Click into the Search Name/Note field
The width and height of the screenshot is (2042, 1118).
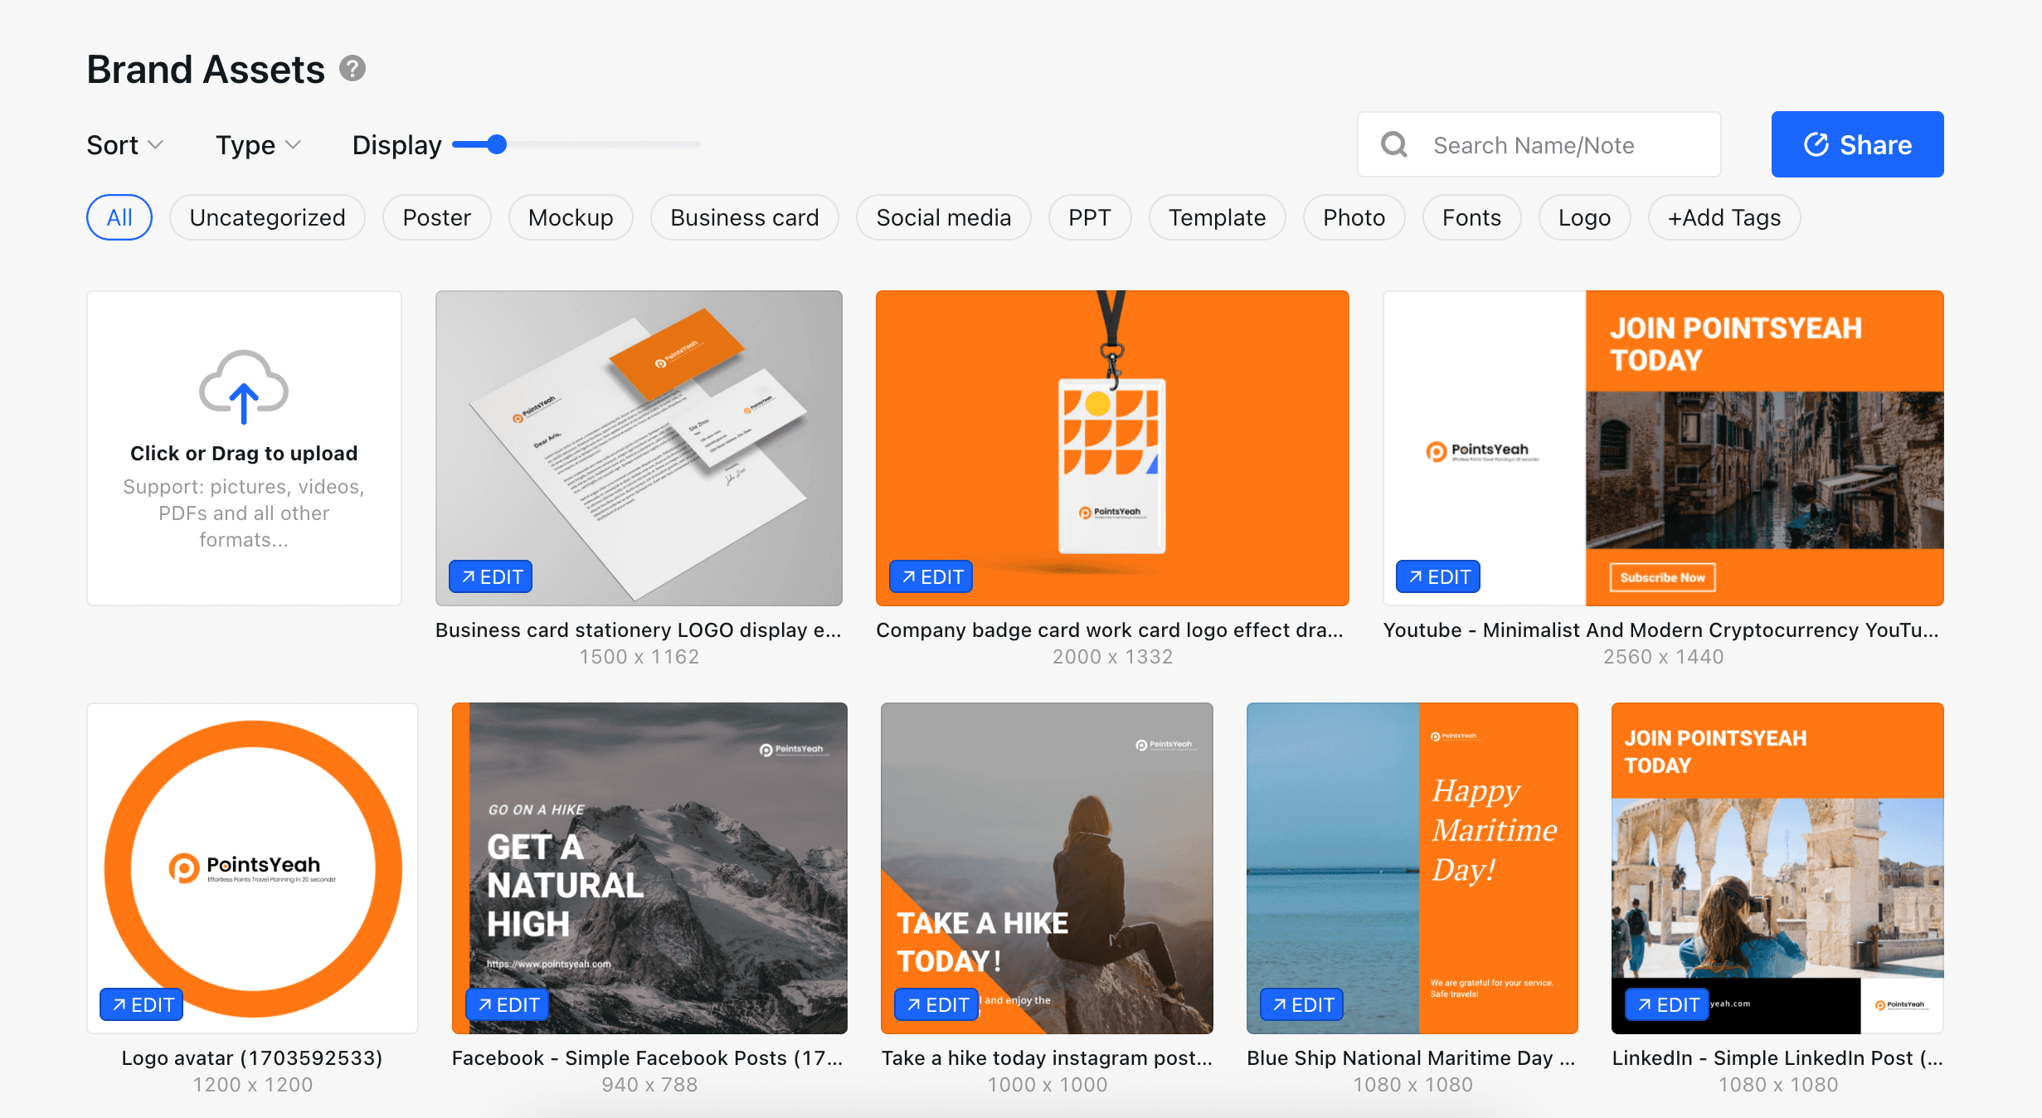1539,144
